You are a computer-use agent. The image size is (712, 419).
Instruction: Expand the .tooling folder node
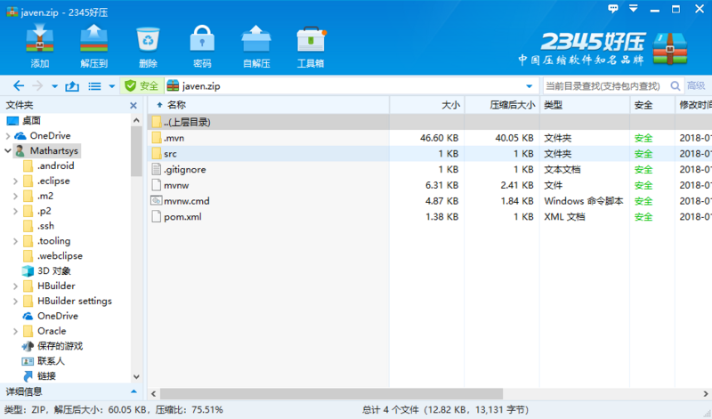coord(15,241)
